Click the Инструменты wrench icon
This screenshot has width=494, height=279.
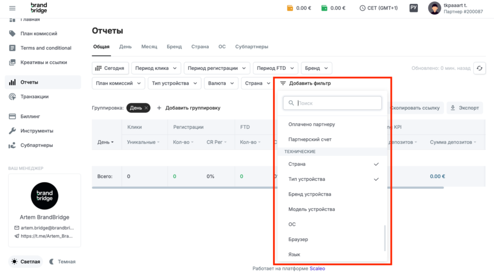[x=12, y=131]
